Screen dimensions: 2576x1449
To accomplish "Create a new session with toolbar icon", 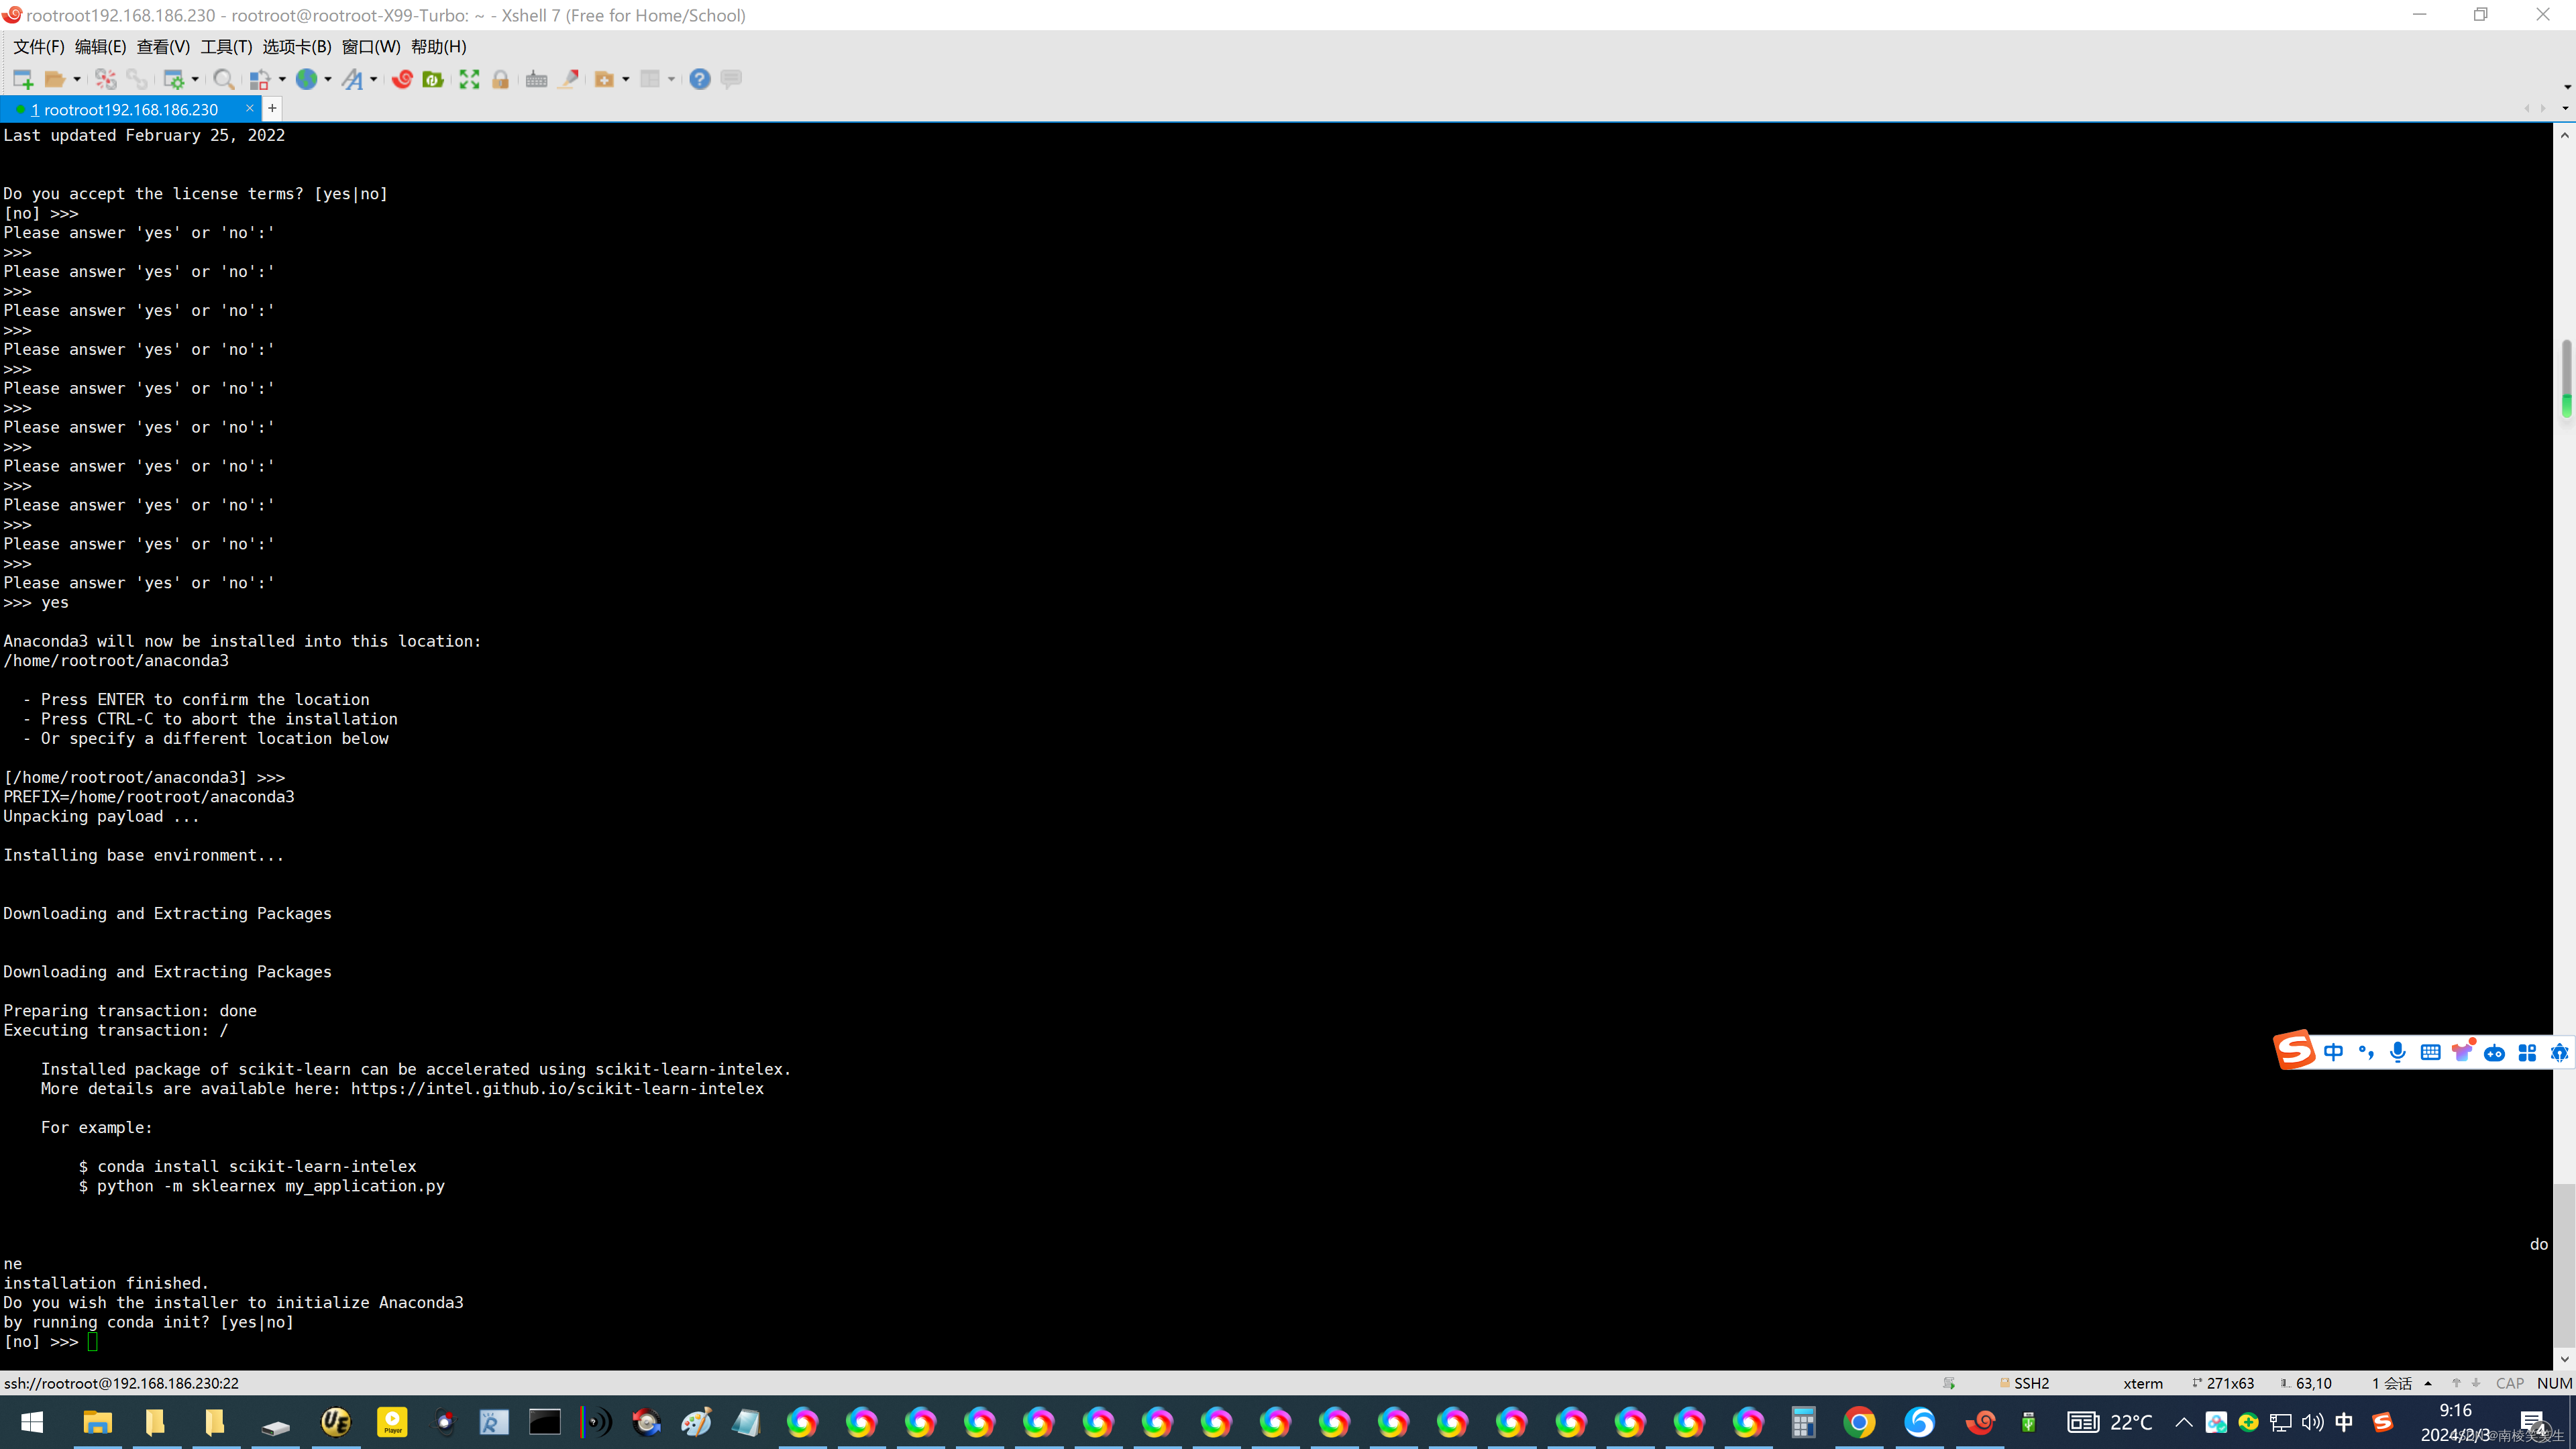I will pyautogui.click(x=23, y=79).
